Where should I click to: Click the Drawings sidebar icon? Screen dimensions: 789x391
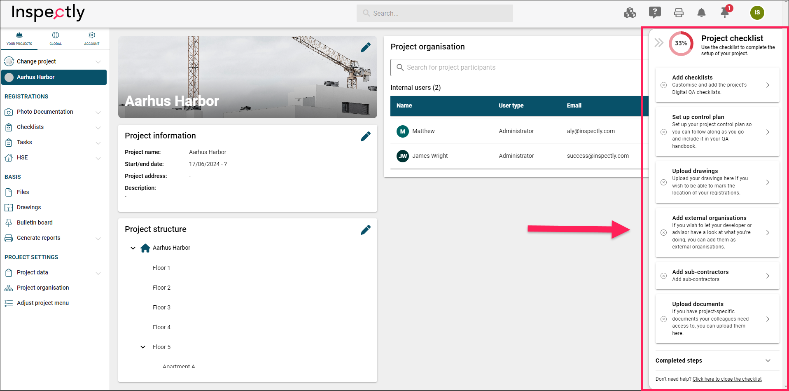[x=9, y=208]
